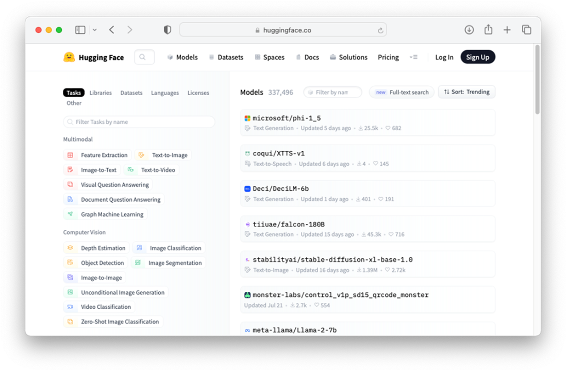Expand the more options nav menu

[413, 57]
